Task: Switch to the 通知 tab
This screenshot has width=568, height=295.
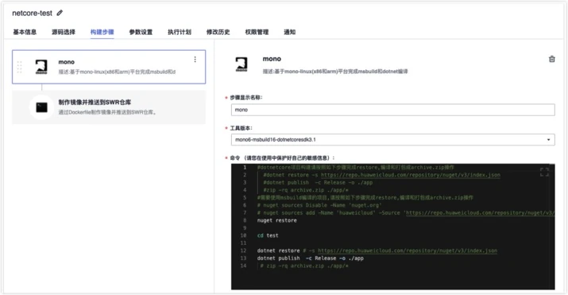Action: (x=289, y=32)
